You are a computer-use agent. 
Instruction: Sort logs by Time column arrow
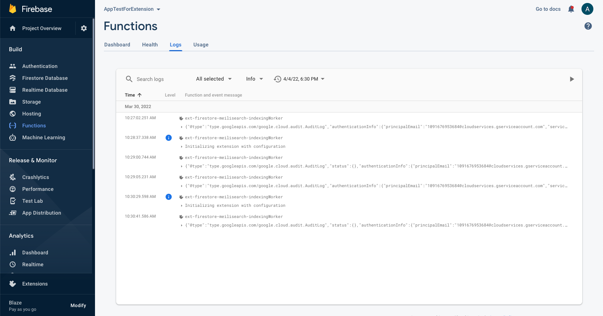coord(140,95)
